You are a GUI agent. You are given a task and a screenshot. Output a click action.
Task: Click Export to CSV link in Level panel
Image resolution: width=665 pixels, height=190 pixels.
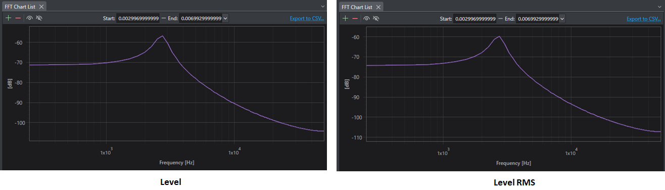307,18
